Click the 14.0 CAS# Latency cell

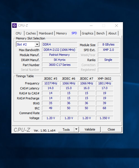pos(51,88)
